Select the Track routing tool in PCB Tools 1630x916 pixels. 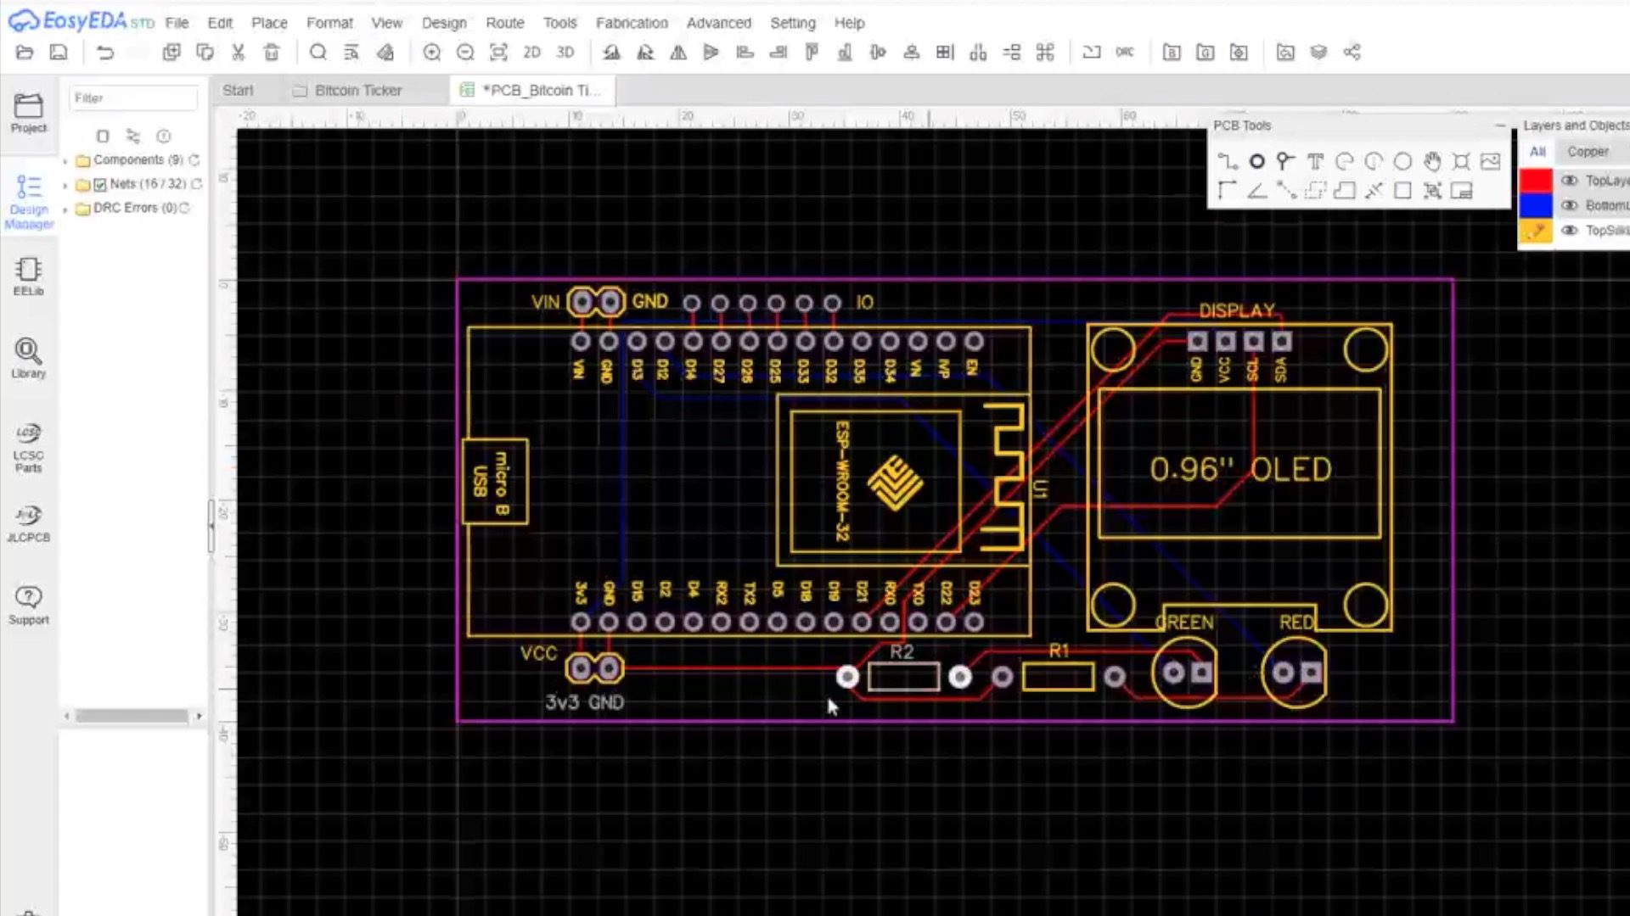pos(1228,161)
